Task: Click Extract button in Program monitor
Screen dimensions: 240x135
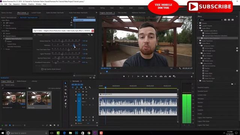Action: click(x=165, y=76)
